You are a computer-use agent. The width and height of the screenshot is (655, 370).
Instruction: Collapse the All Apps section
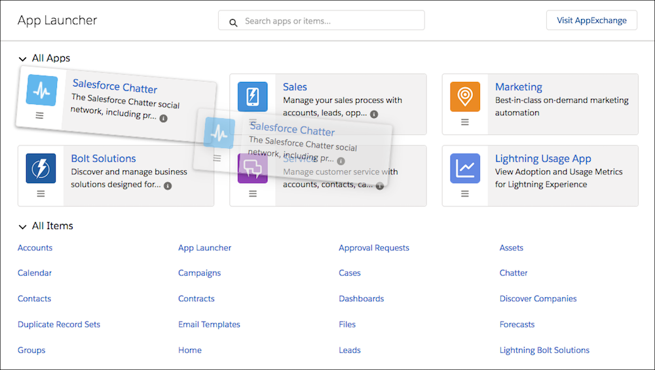pos(22,59)
